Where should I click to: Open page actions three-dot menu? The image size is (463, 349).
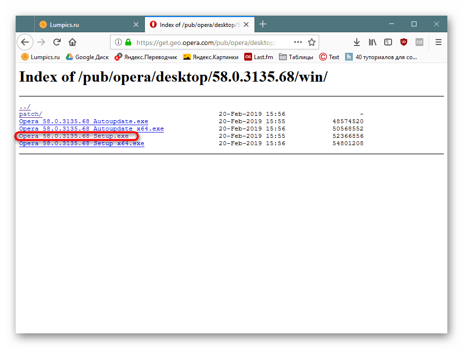[x=298, y=42]
